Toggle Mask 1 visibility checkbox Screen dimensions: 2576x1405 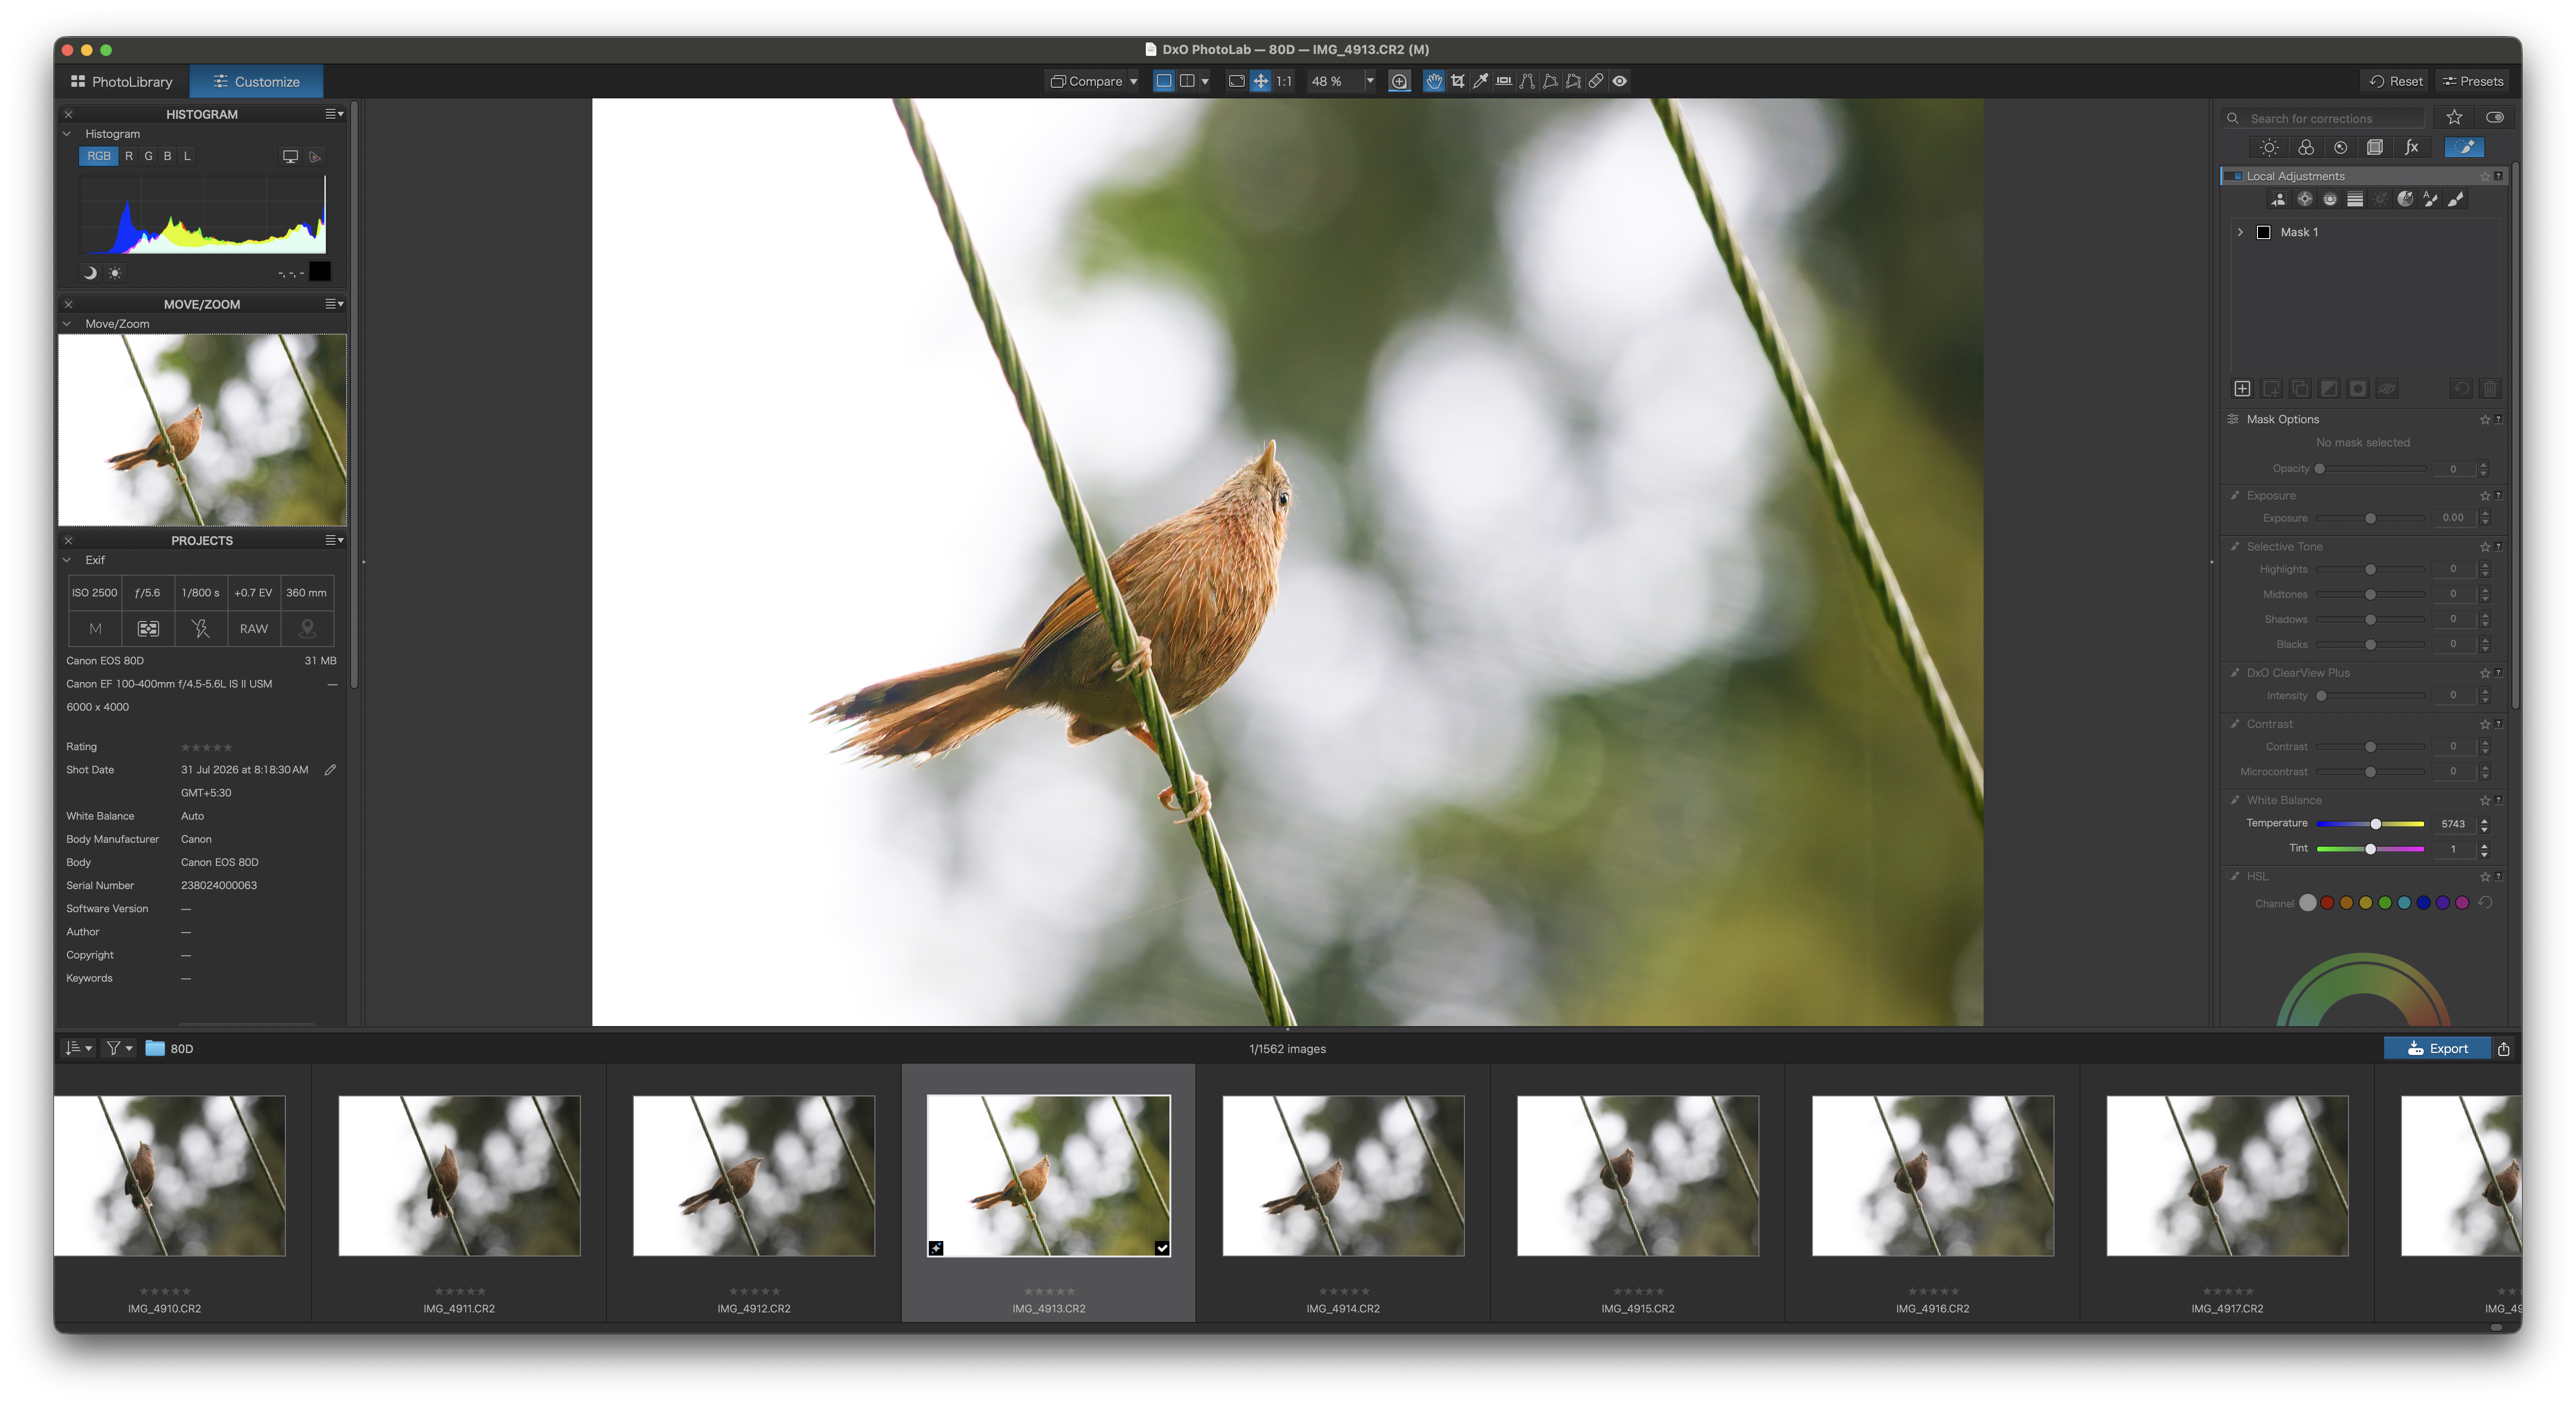click(2264, 232)
